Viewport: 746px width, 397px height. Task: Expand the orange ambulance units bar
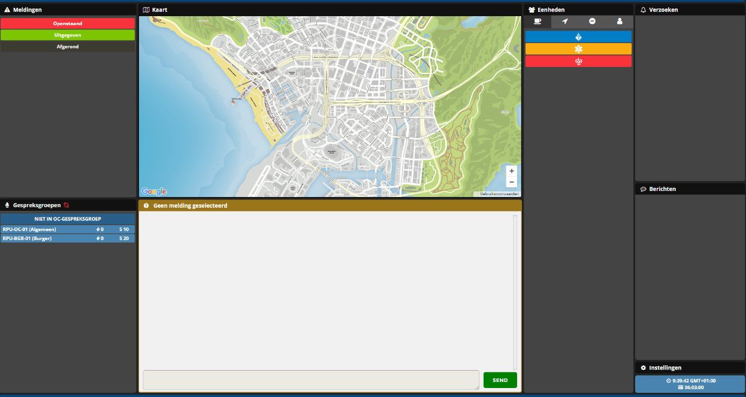pos(578,49)
